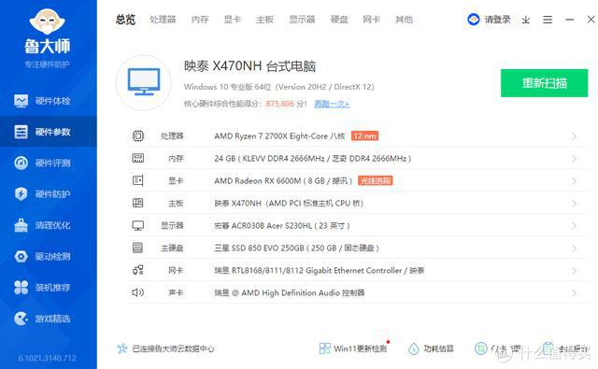The image size is (598, 369).
Task: Click the 网卡 network adapter icon
Action: tap(138, 270)
